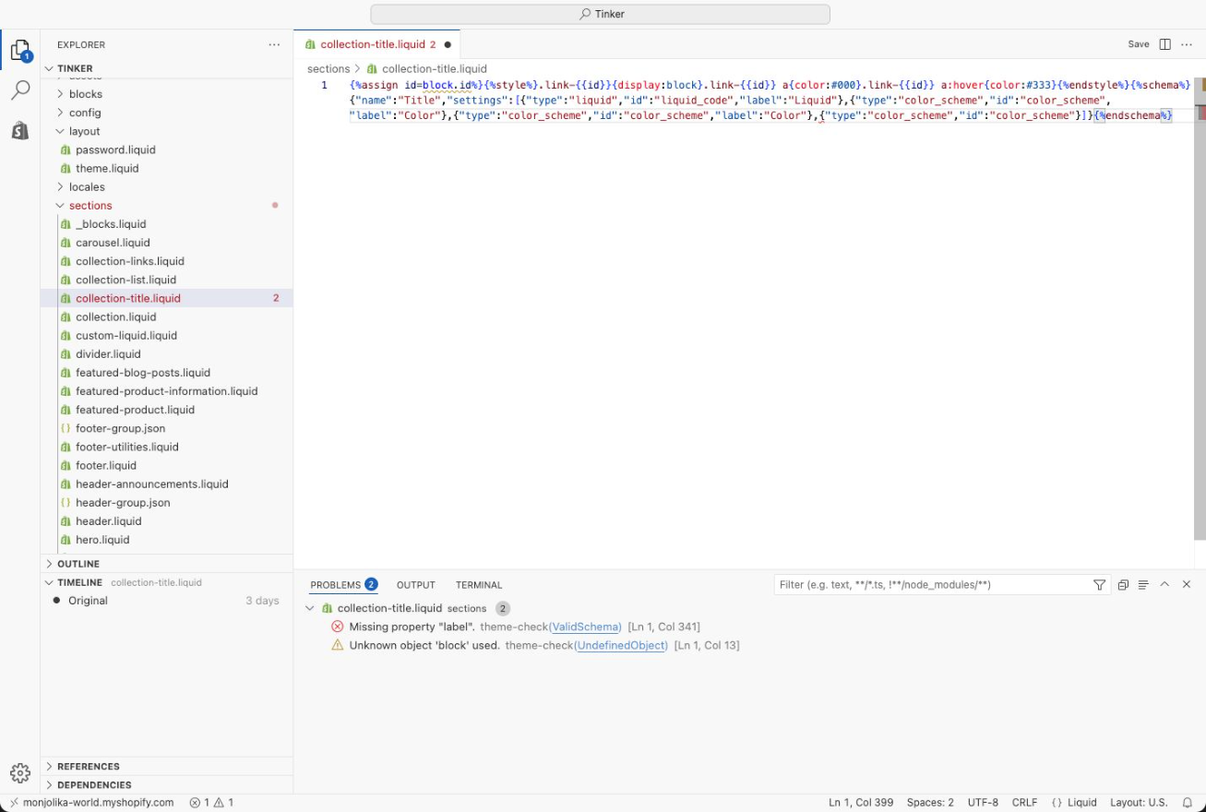Click the split editor icon next to Save
1206x812 pixels.
click(x=1164, y=43)
